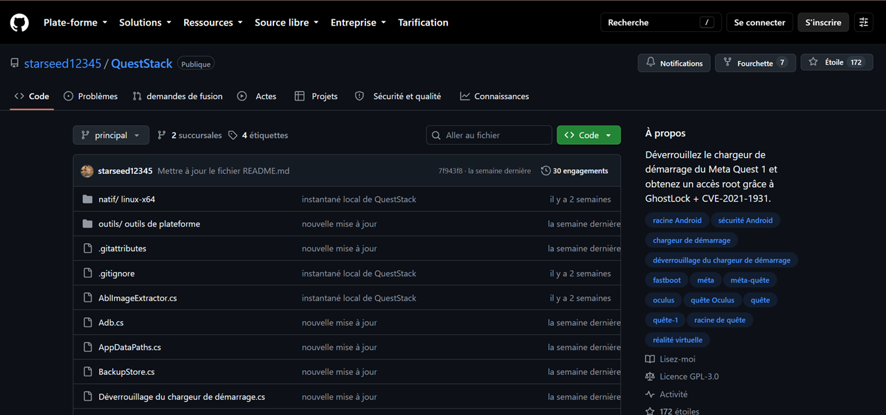Click the magnifier icon in Aller au fichier
Image resolution: width=886 pixels, height=415 pixels.
click(436, 135)
